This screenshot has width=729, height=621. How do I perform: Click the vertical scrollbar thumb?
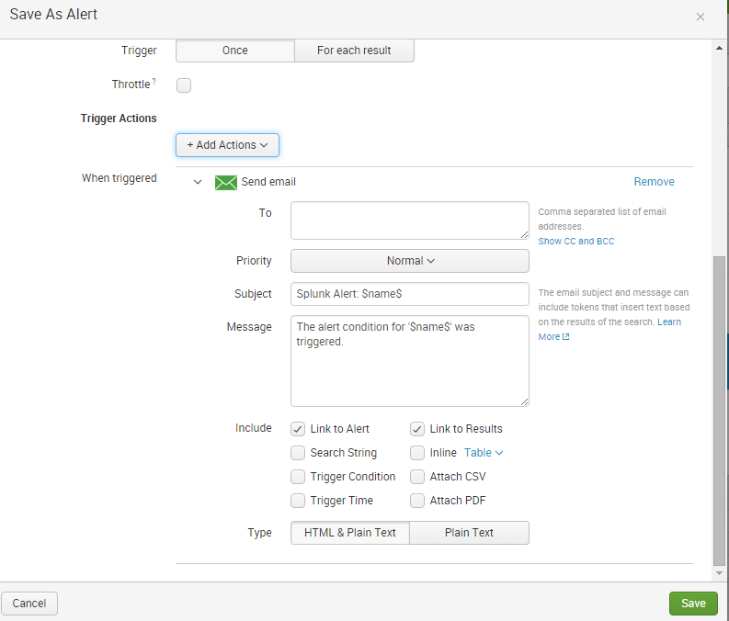point(719,409)
